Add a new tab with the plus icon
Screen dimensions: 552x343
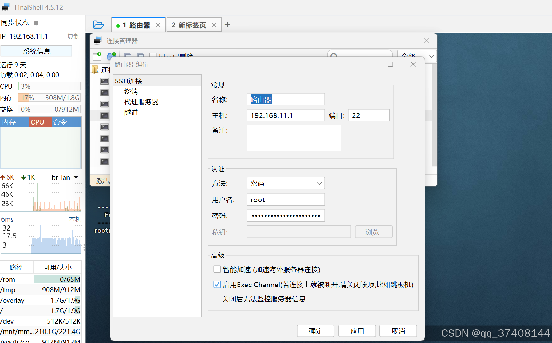[228, 24]
